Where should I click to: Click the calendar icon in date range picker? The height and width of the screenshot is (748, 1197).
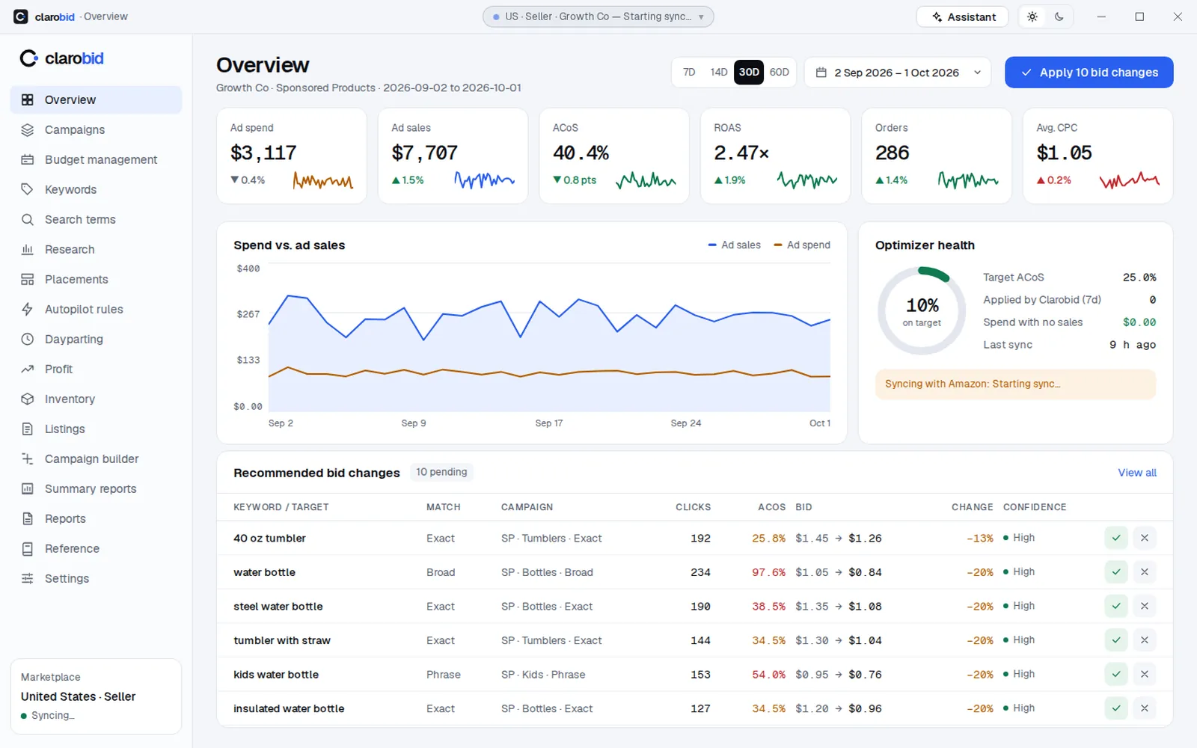click(821, 73)
